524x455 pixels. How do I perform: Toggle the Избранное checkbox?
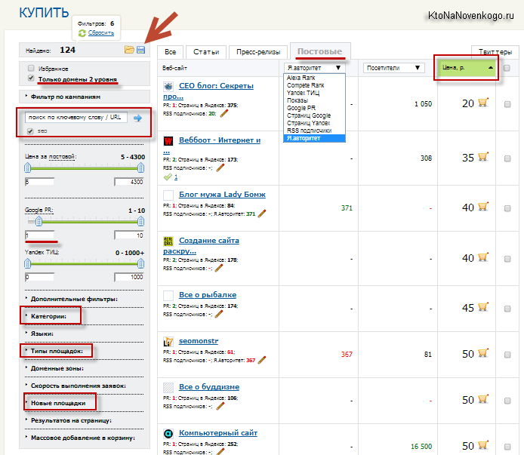pos(31,68)
